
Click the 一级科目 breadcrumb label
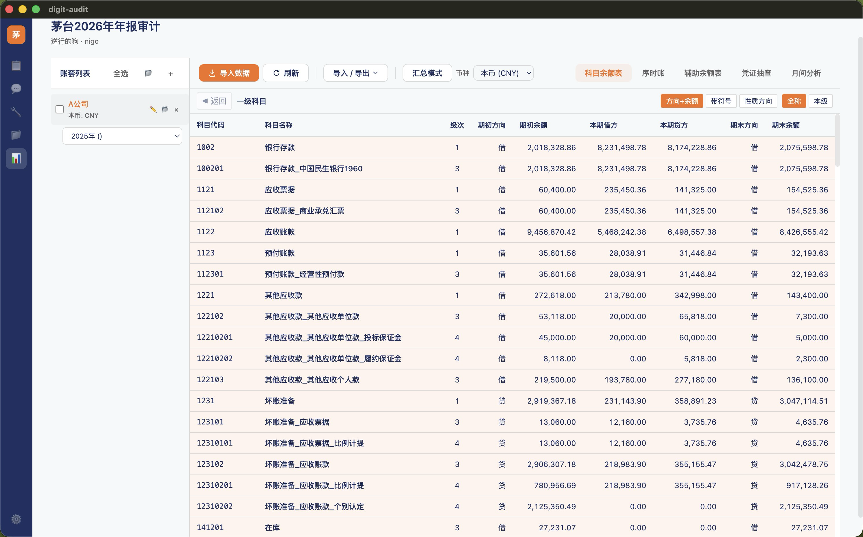pos(251,101)
